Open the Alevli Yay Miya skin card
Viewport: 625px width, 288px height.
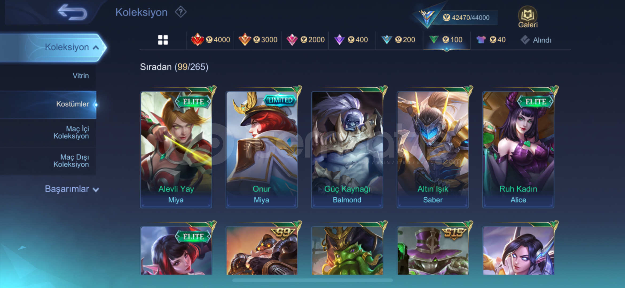click(176, 149)
